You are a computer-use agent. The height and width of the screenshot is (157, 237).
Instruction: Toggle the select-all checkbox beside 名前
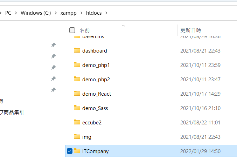click(x=72, y=30)
